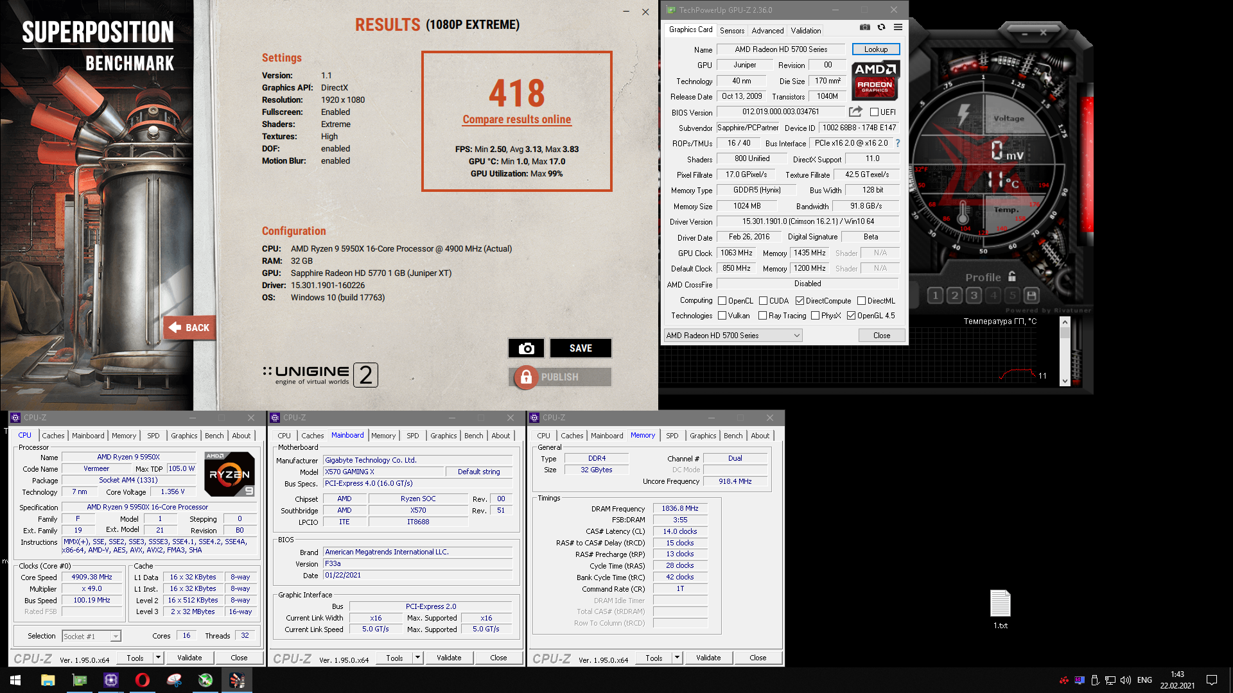Switch to the Validation tab in GPU-Z

pos(805,31)
